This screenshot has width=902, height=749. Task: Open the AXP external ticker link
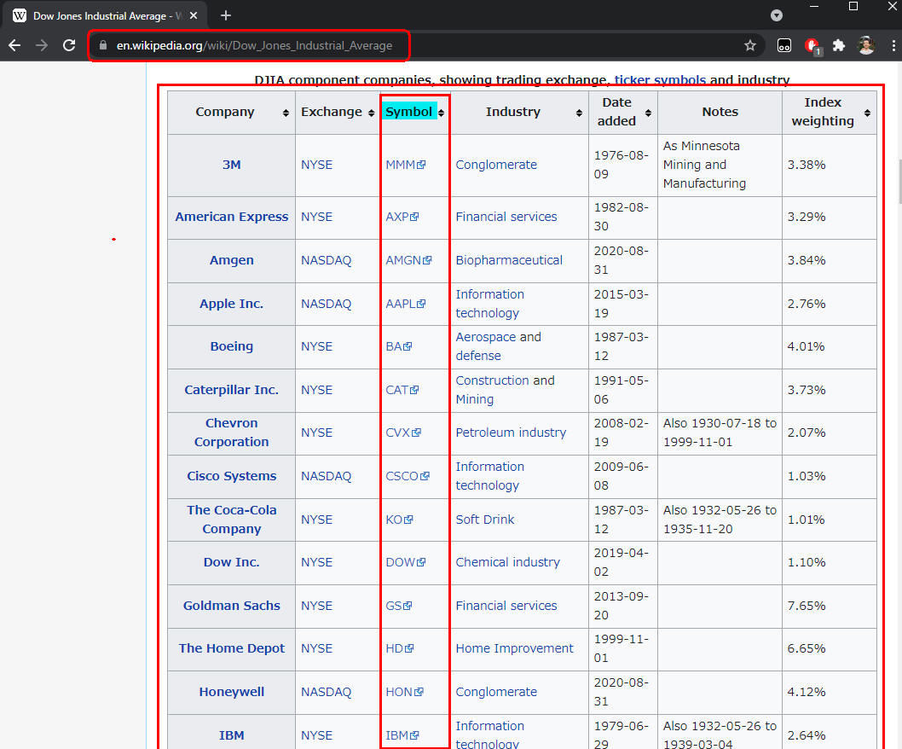pos(402,217)
